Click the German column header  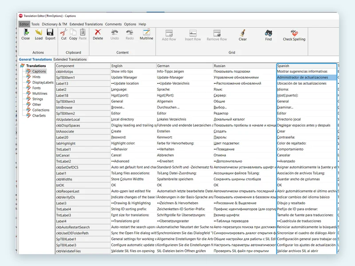tap(185, 66)
